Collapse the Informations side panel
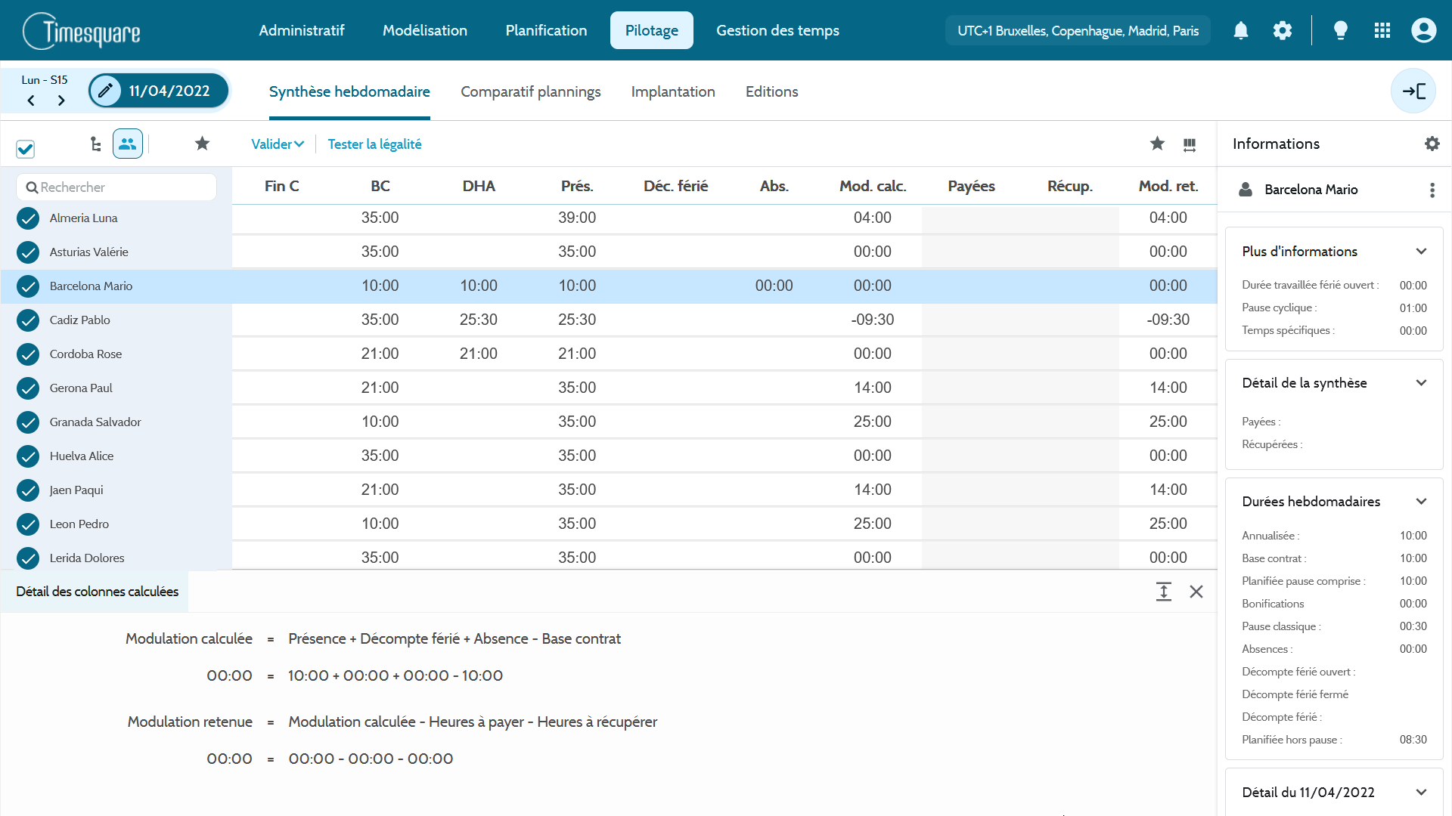Viewport: 1452px width, 816px height. pyautogui.click(x=1413, y=91)
